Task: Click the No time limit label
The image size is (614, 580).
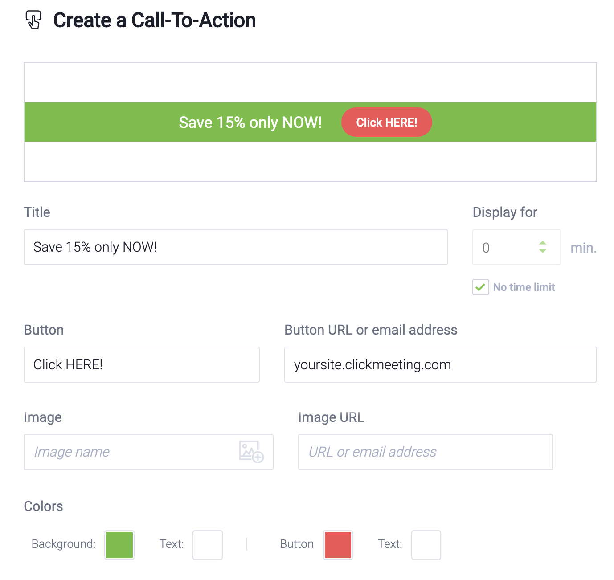Action: click(524, 287)
